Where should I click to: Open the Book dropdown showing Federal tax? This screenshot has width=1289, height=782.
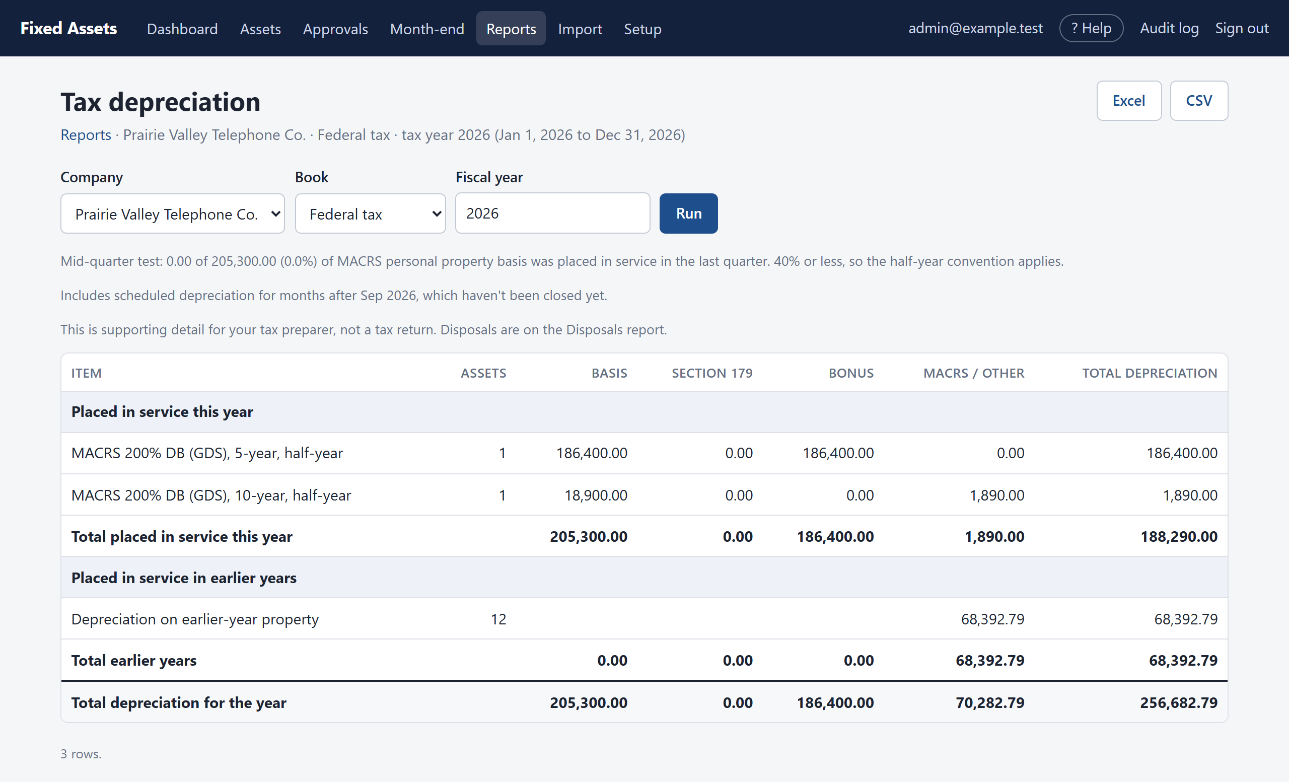[371, 214]
